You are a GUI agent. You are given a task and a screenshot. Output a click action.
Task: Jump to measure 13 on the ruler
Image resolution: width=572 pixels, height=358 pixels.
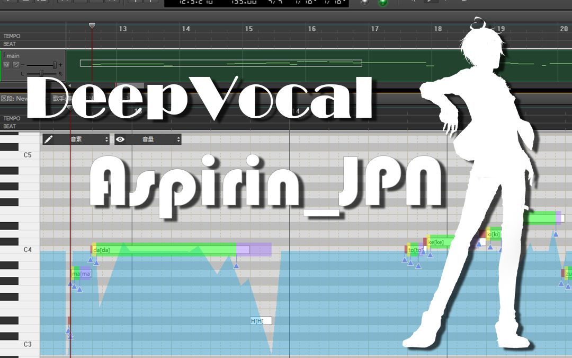coord(123,29)
